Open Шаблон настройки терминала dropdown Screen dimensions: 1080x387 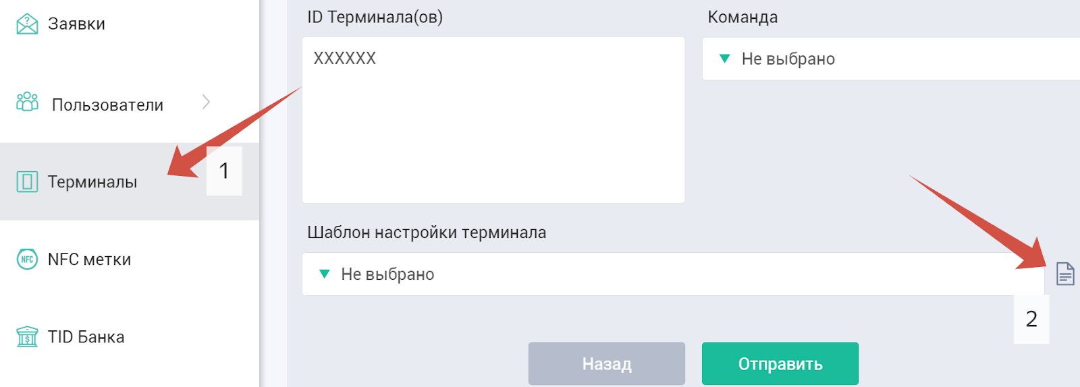tap(673, 274)
